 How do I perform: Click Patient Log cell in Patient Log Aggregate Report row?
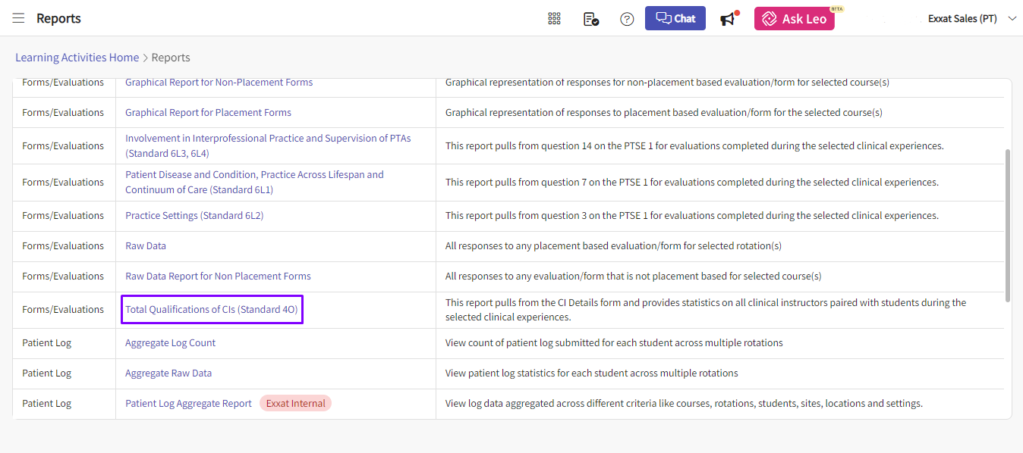64,403
